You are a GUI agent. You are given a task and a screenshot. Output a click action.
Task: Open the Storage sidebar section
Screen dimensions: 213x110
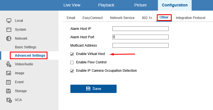[21, 91]
